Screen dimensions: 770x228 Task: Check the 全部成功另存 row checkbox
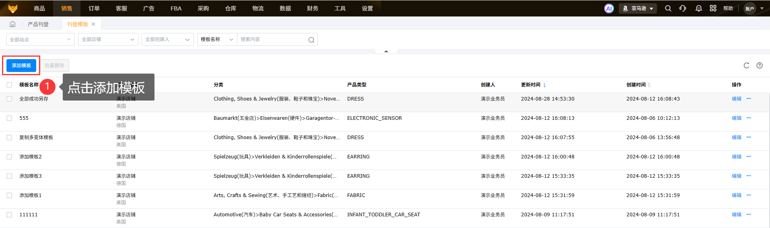click(x=9, y=99)
